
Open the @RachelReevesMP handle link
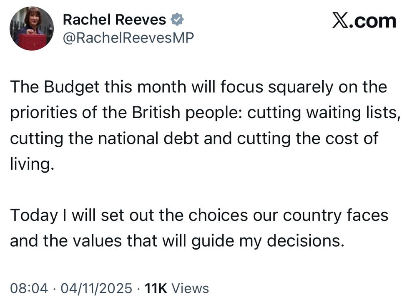pos(128,38)
